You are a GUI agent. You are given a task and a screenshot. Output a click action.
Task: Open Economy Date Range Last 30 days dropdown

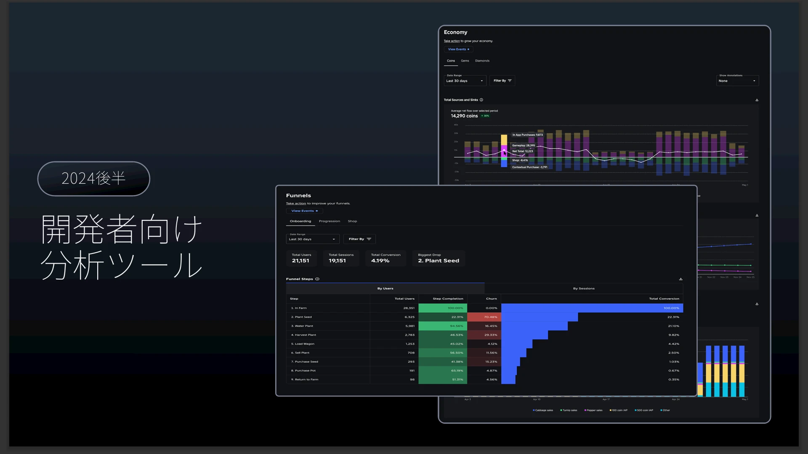[465, 81]
